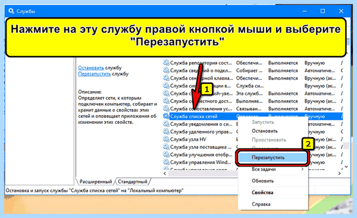Select Служба репозитория сост... service

coord(201,63)
